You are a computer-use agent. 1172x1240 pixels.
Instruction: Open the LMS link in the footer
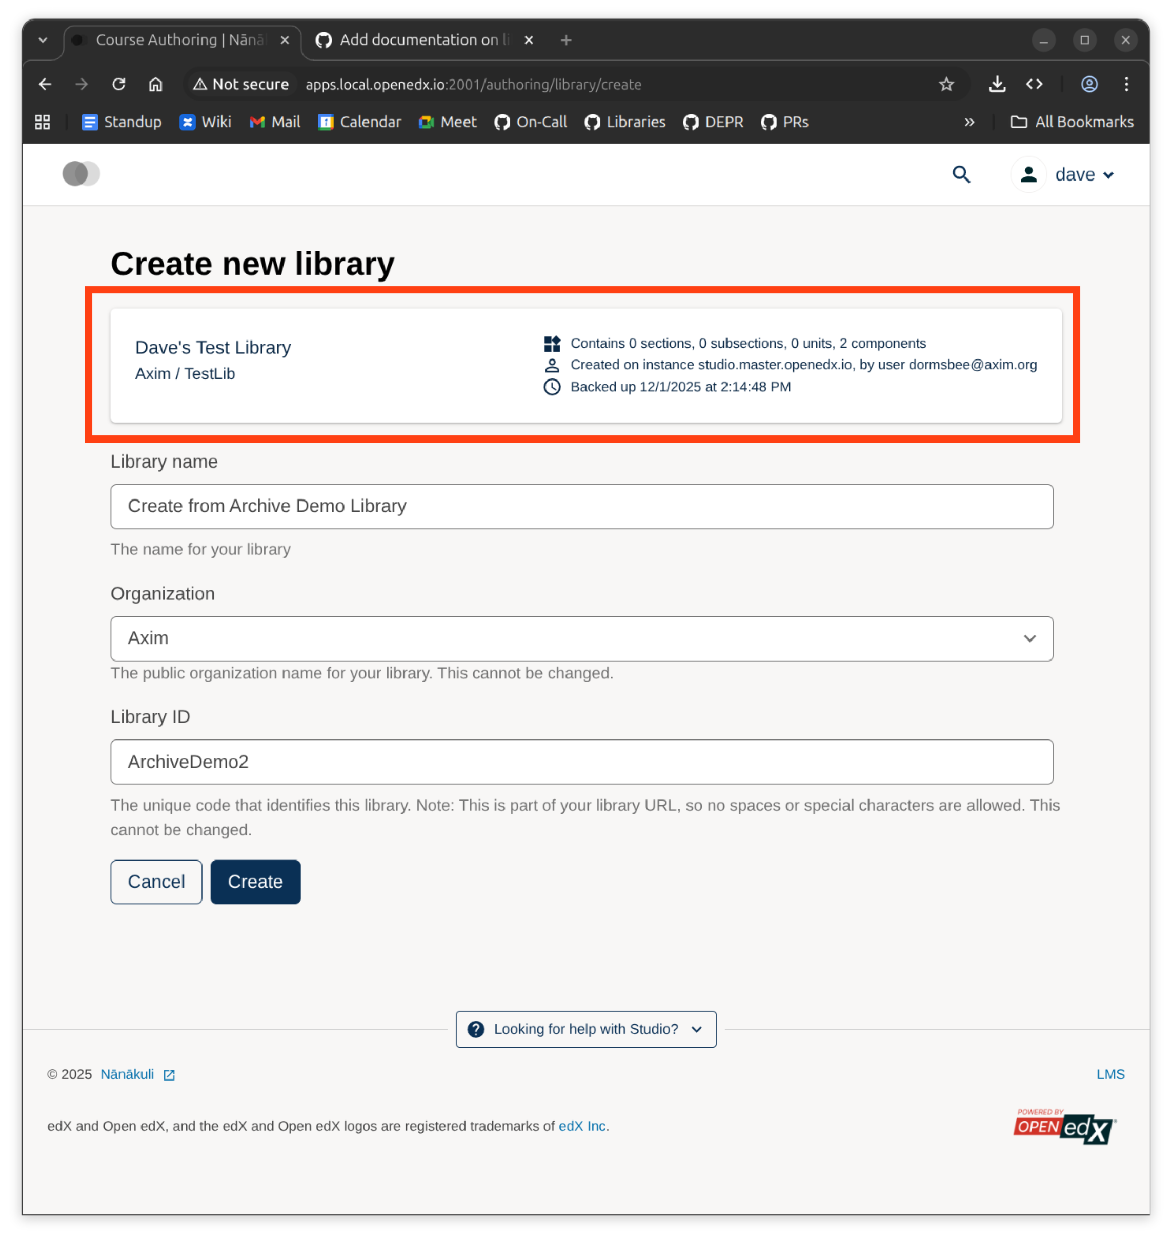(x=1110, y=1074)
